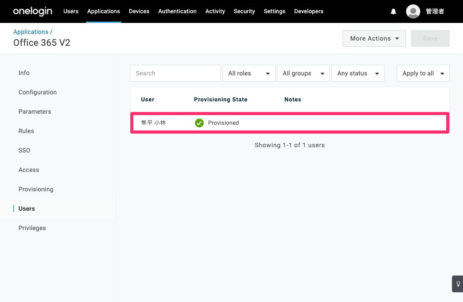Open the Applications top menu
The width and height of the screenshot is (463, 302).
click(104, 11)
